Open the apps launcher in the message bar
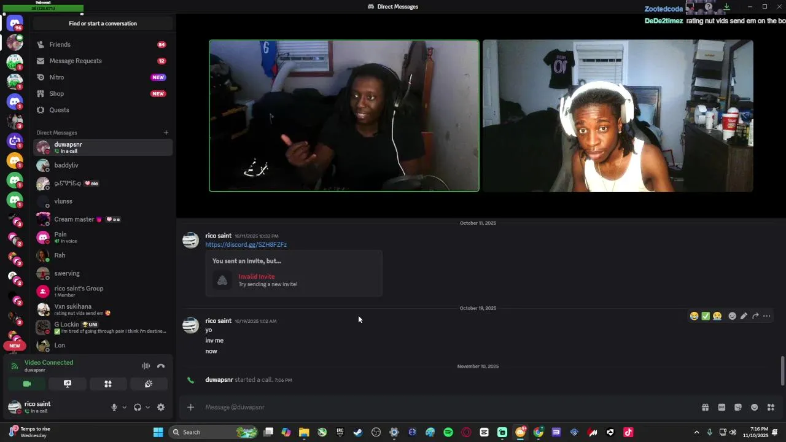786x442 pixels. [771, 407]
